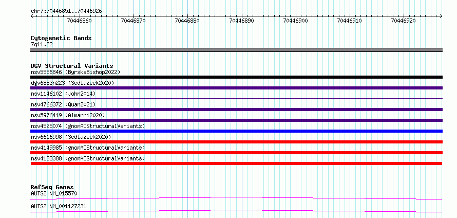
Task: Click the 7q11.22 band label
Action: pos(42,45)
